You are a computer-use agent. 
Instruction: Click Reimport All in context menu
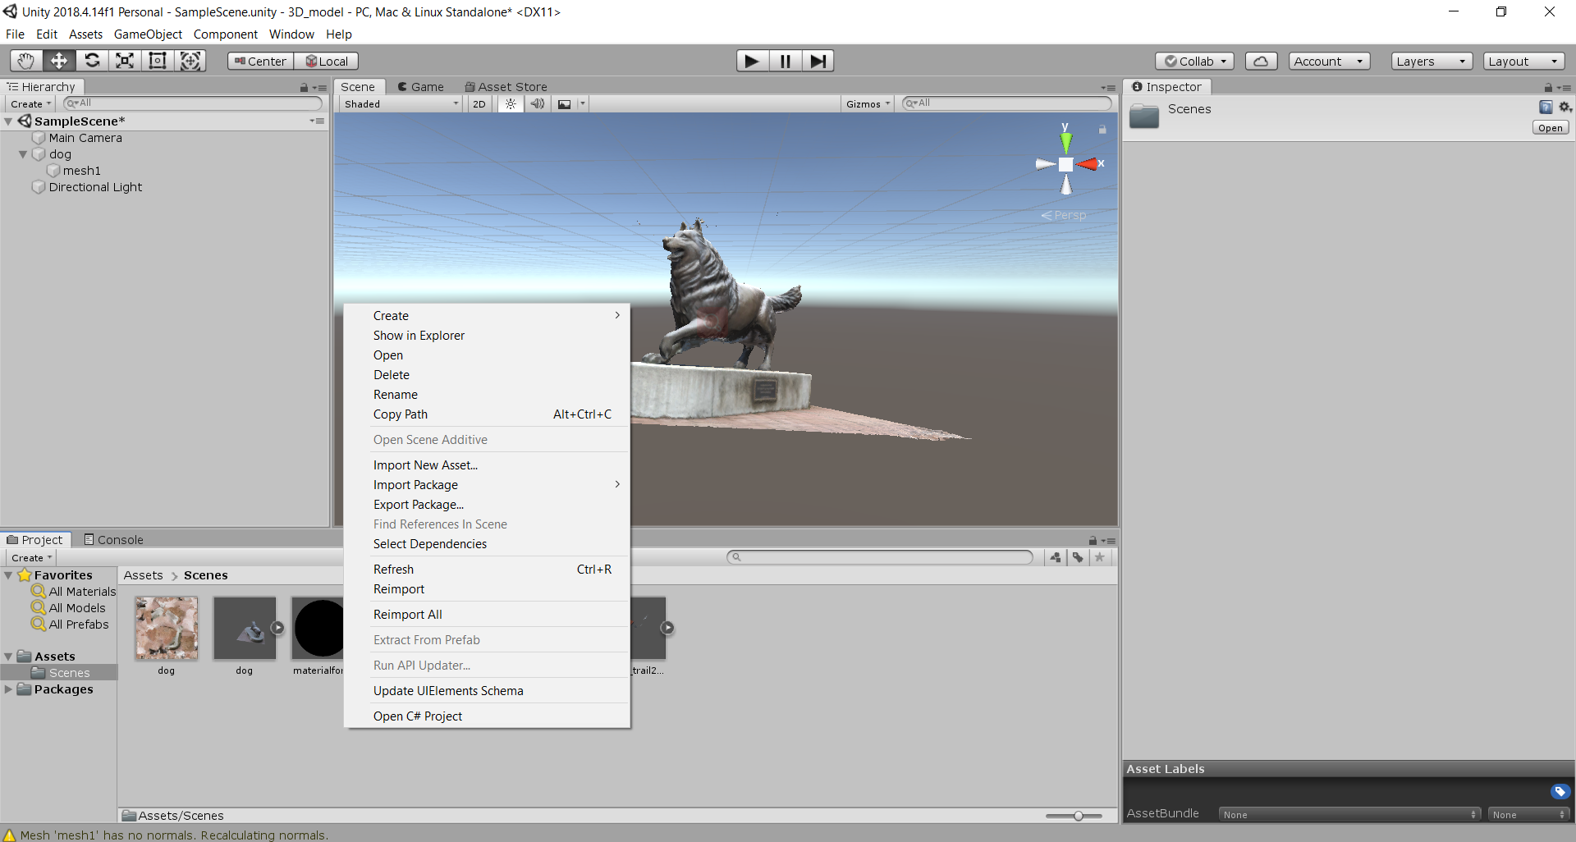pos(407,615)
